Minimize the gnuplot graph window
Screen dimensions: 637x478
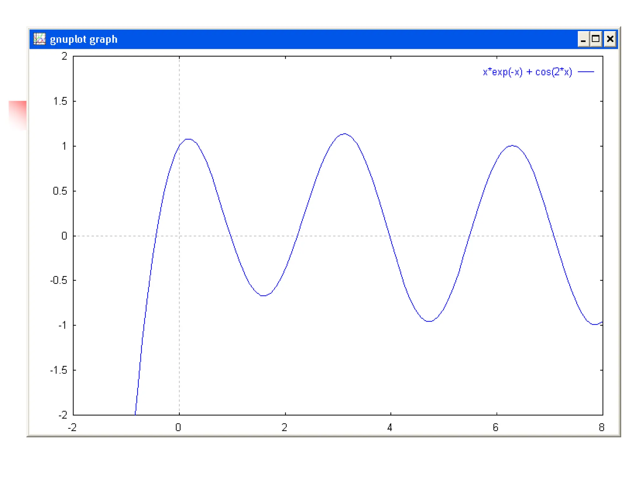click(x=583, y=39)
